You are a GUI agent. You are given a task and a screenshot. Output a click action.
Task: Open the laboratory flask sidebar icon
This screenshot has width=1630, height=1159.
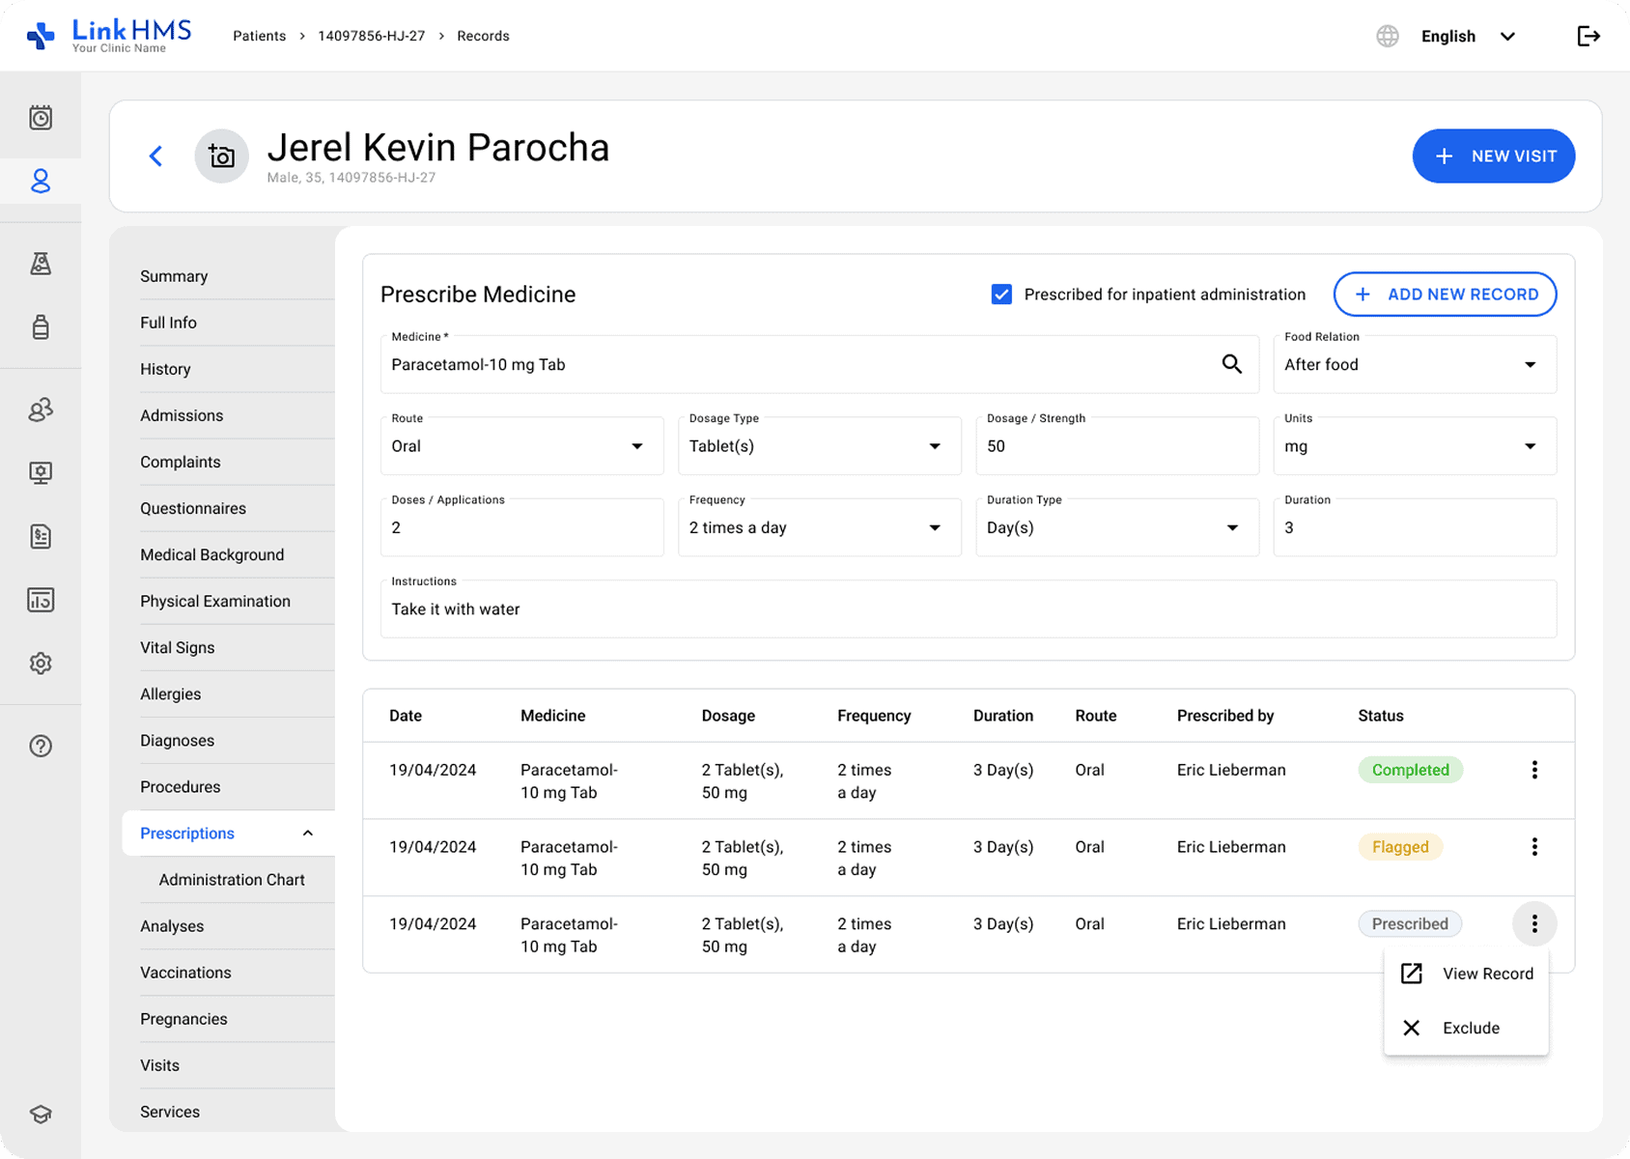41,264
